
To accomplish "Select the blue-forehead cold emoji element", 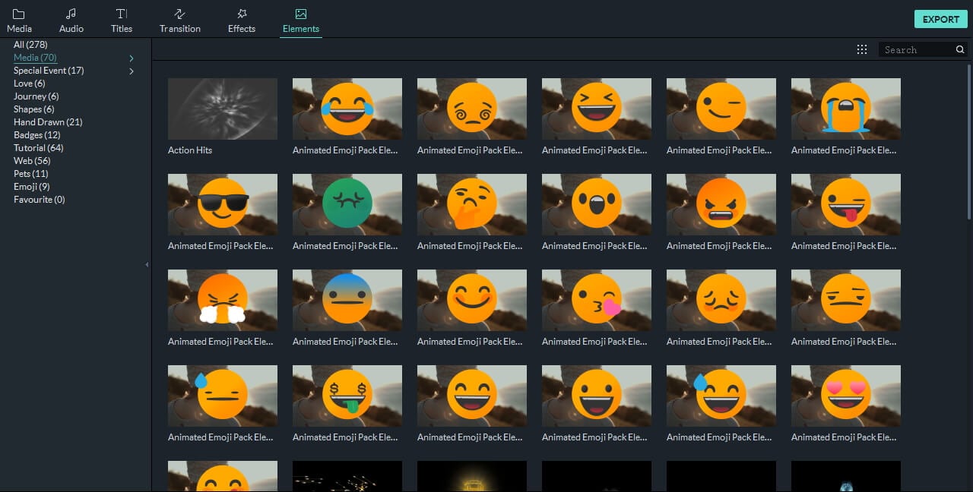I will [x=347, y=300].
